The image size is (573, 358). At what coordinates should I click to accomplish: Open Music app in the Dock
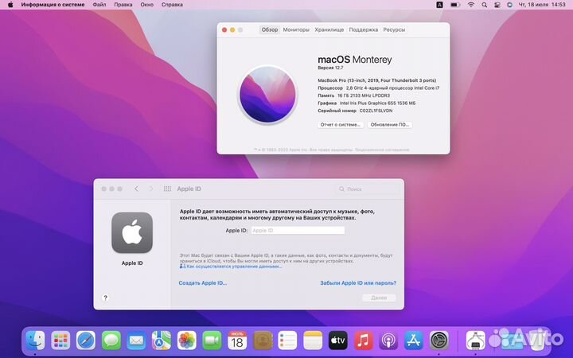coord(363,340)
